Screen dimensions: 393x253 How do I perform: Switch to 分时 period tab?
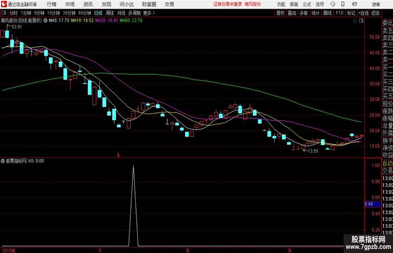coord(14,13)
